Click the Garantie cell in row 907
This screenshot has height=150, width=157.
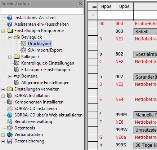click(x=145, y=77)
